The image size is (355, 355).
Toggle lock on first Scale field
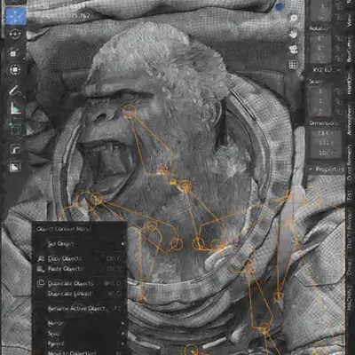click(339, 91)
